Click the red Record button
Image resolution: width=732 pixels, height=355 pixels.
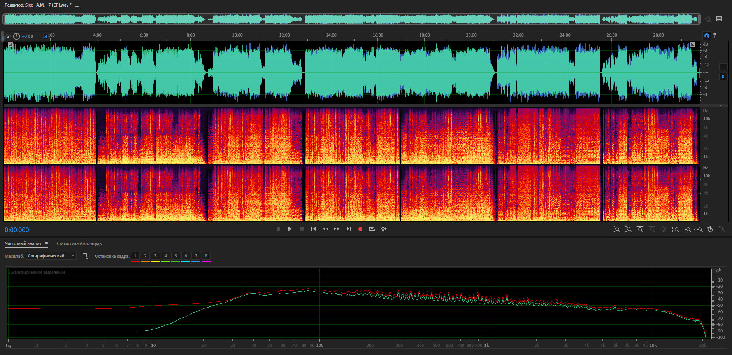pyautogui.click(x=360, y=229)
